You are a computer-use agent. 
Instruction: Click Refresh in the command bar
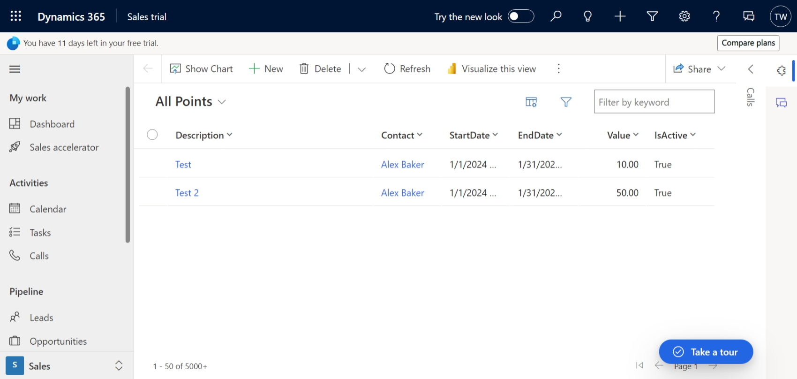pyautogui.click(x=407, y=69)
